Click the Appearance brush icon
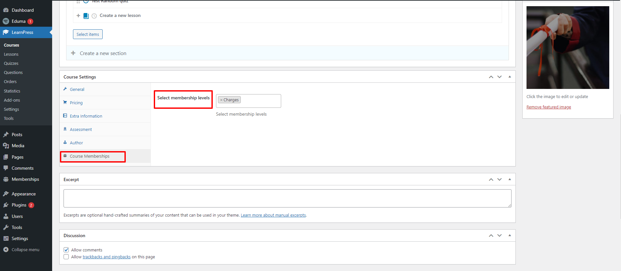The image size is (621, 271). 6,194
